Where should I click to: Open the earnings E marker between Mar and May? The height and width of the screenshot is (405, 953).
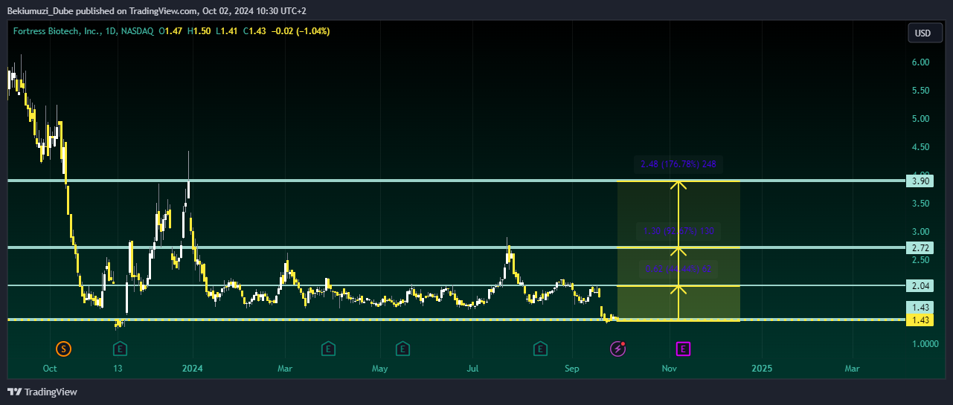(328, 348)
